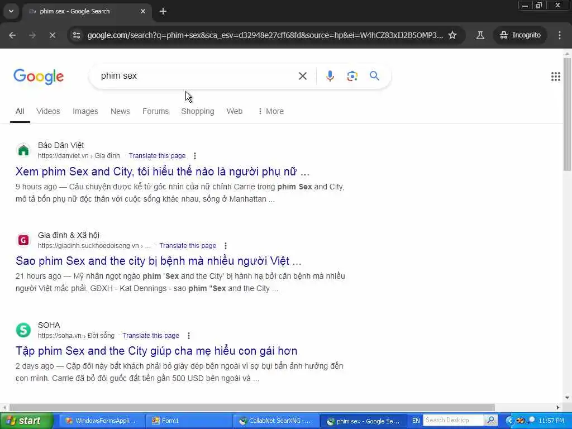Click Search Desktop field in taskbar
This screenshot has width=572, height=429.
[453, 421]
